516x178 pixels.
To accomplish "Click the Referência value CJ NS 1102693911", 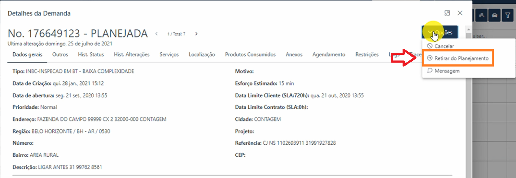I will click(x=299, y=143).
